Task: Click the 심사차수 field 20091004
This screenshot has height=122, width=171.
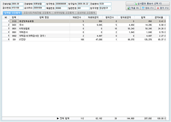Action: pyautogui.click(x=39, y=8)
